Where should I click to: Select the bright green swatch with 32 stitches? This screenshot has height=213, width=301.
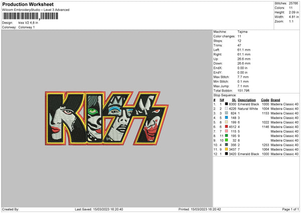(227, 140)
